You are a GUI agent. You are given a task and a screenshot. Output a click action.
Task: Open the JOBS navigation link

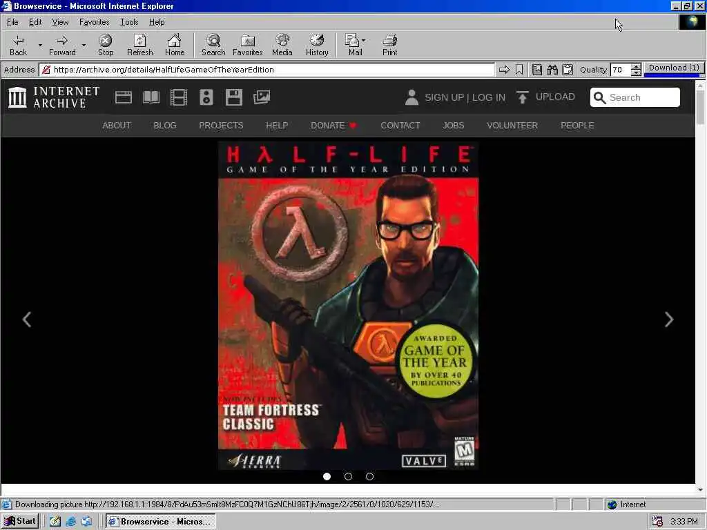pos(453,126)
